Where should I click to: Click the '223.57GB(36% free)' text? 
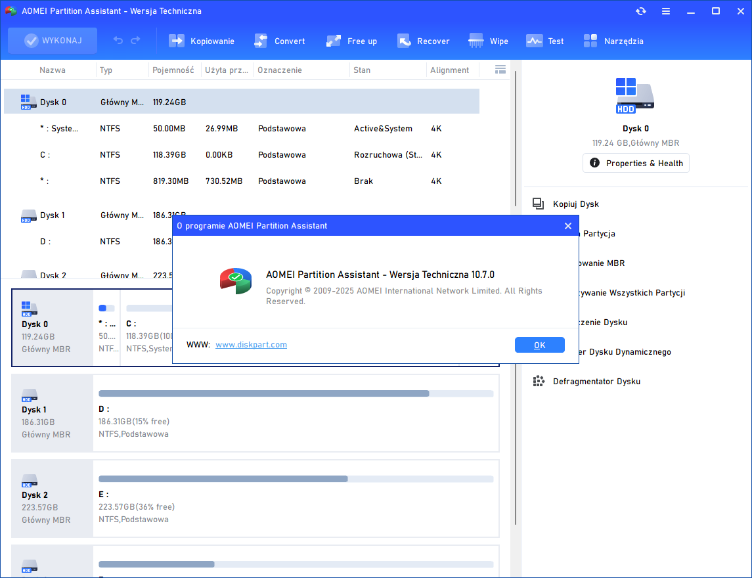coord(136,507)
